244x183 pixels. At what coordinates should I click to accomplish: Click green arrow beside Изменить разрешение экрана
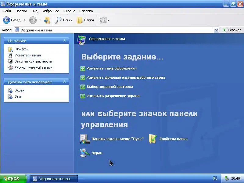coord(83,96)
